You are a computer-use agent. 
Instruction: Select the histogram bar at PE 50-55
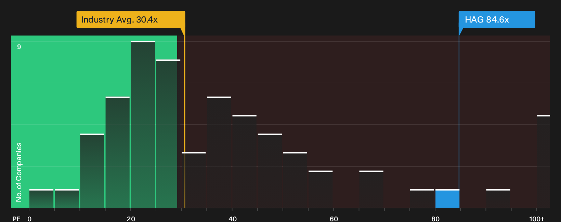point(295,180)
